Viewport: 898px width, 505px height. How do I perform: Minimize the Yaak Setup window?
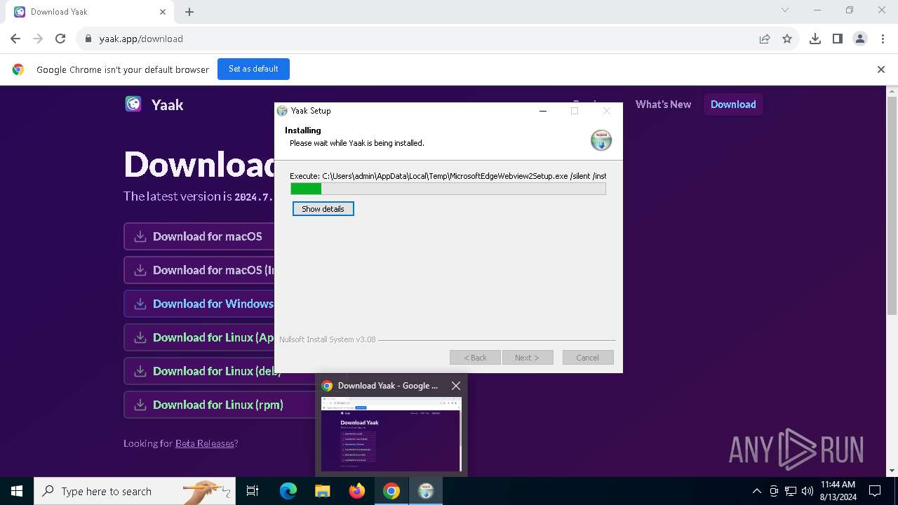543,111
